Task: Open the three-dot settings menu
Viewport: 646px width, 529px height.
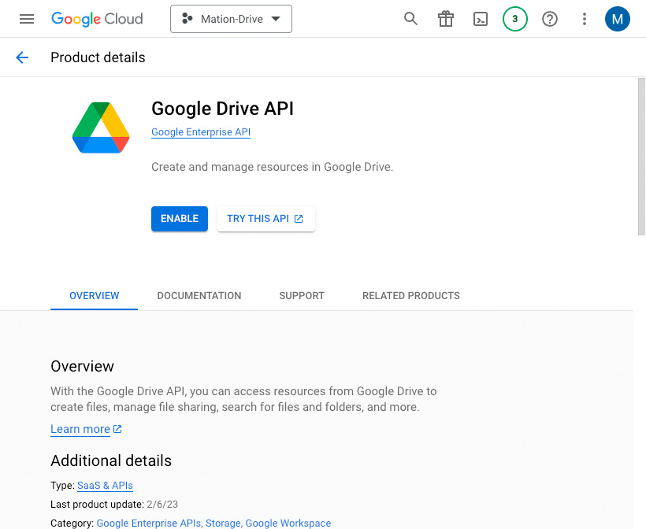Action: 585,19
